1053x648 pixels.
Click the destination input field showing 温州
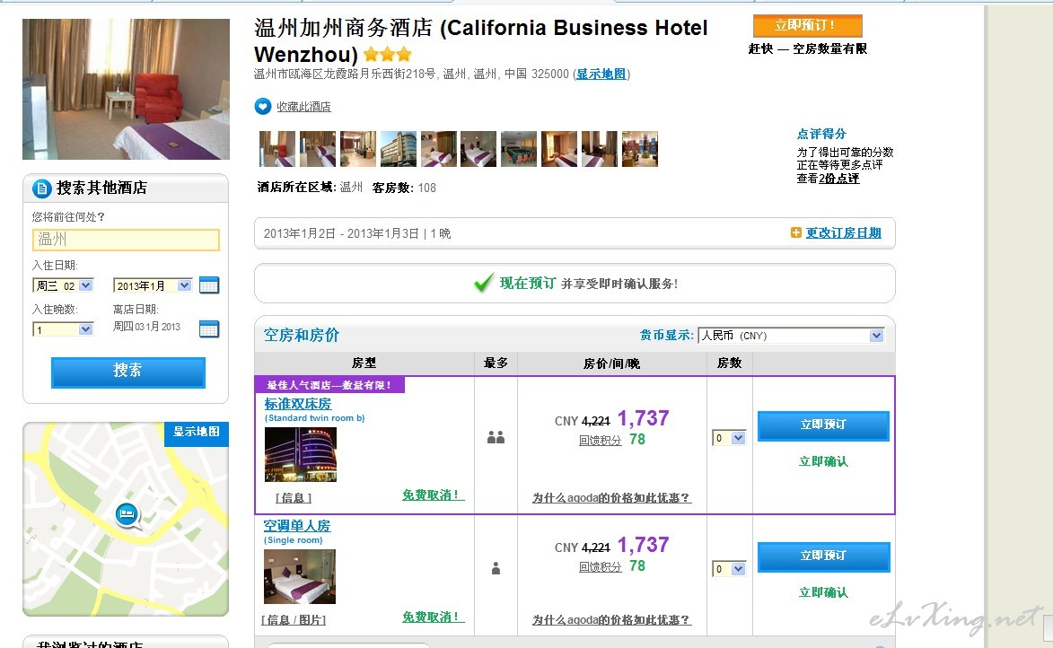pos(127,240)
